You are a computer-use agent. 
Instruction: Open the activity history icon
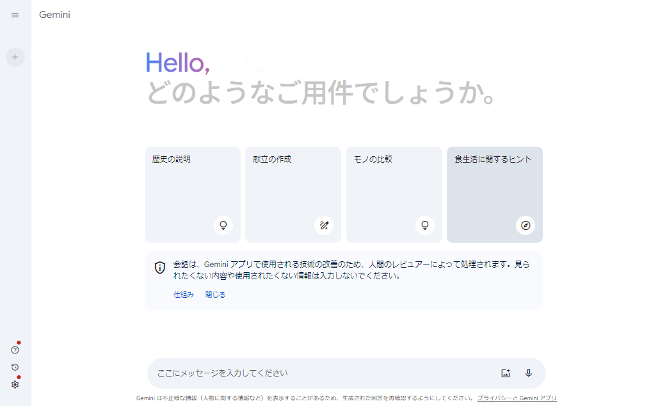tap(15, 367)
